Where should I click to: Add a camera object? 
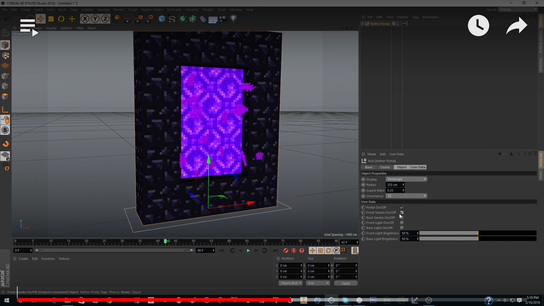[x=223, y=19]
